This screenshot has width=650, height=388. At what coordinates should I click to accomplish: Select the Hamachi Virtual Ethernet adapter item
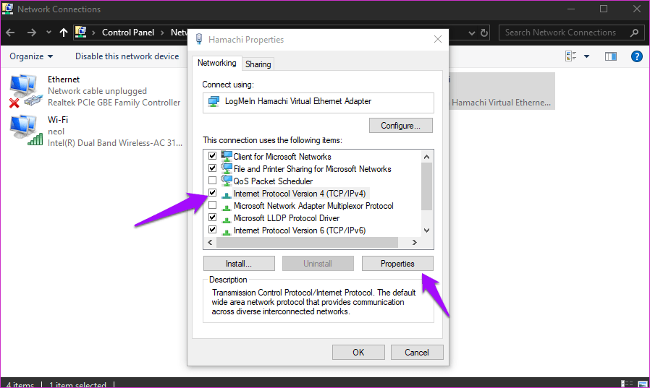tap(502, 91)
